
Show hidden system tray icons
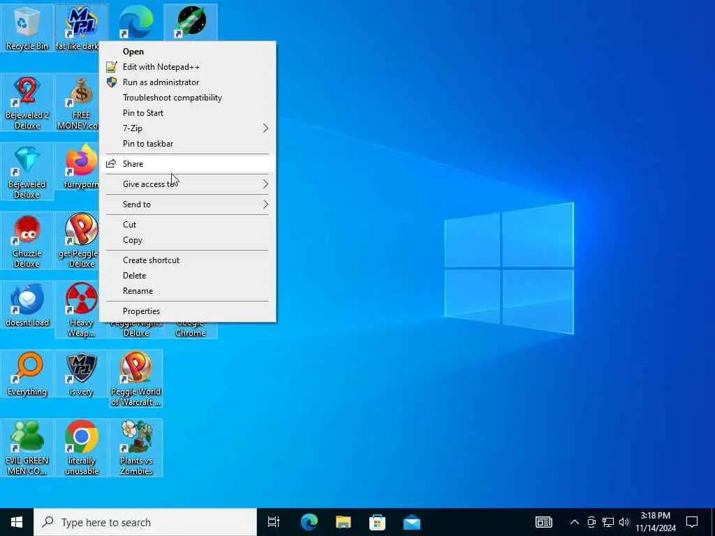(575, 522)
